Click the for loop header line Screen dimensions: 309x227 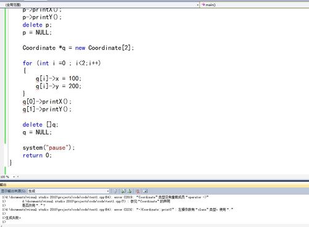62,63
